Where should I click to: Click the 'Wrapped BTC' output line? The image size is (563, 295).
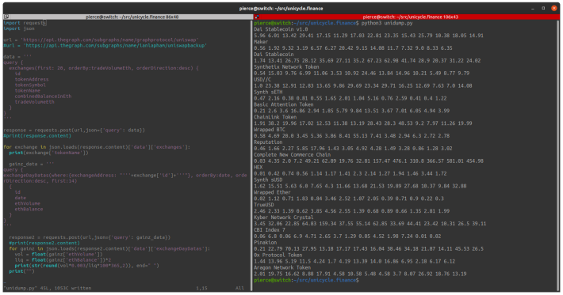pos(270,130)
